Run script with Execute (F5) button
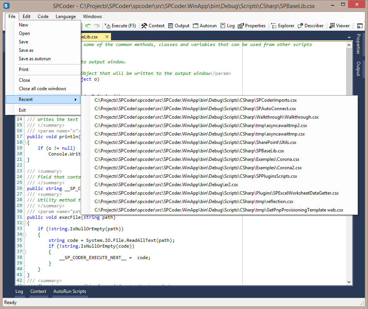 [x=120, y=26]
